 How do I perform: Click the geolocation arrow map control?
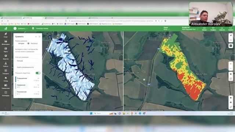coord(231,36)
